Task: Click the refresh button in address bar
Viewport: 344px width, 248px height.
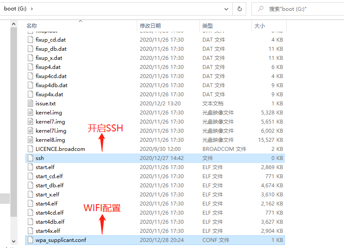Action: pos(239,9)
